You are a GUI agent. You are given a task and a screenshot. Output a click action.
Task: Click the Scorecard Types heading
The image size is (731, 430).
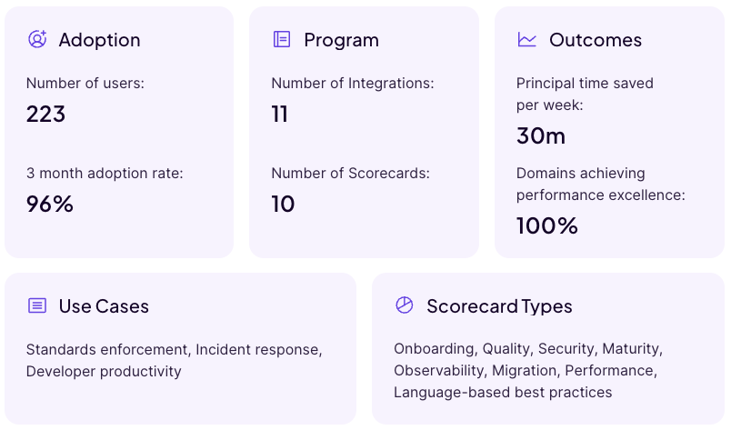499,306
